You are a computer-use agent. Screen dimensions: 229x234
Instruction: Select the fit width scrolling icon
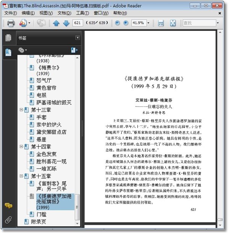pyautogui.click(x=161, y=23)
